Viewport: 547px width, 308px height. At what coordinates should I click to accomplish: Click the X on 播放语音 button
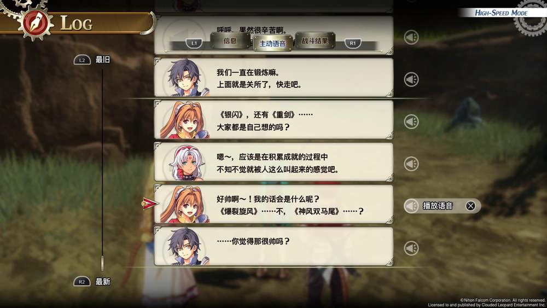470,206
